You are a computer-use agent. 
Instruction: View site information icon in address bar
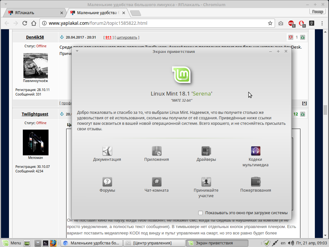click(x=44, y=23)
